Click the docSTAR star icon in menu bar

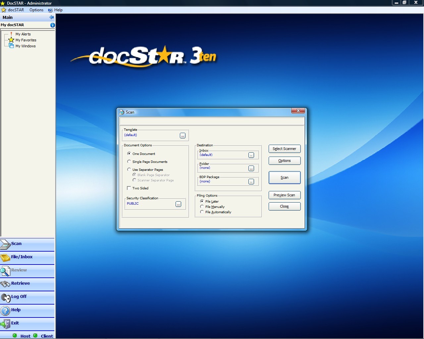[4, 10]
